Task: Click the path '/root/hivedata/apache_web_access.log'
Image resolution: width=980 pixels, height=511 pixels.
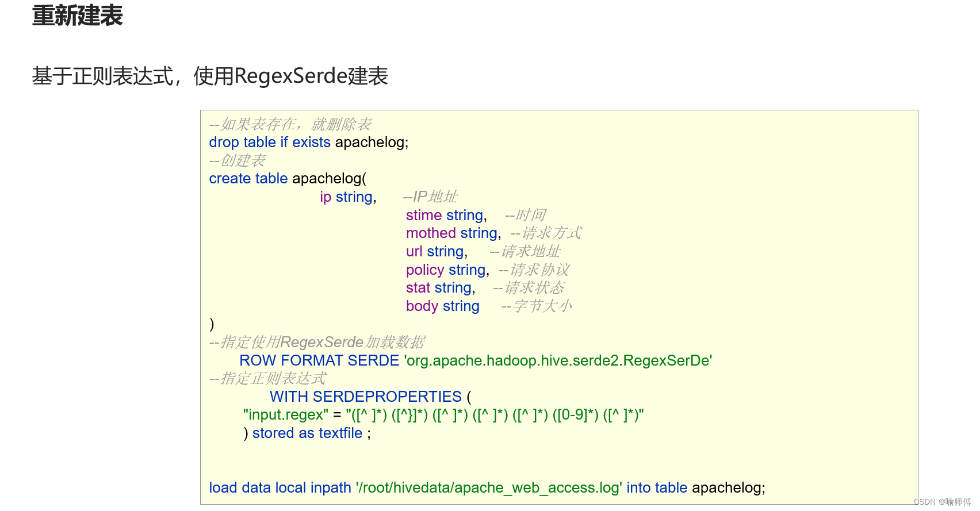Action: (x=489, y=488)
